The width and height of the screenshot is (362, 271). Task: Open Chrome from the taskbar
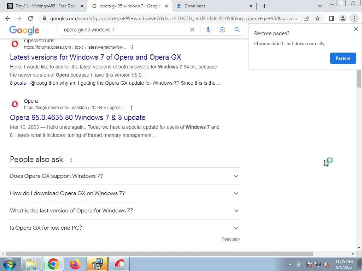click(x=53, y=264)
